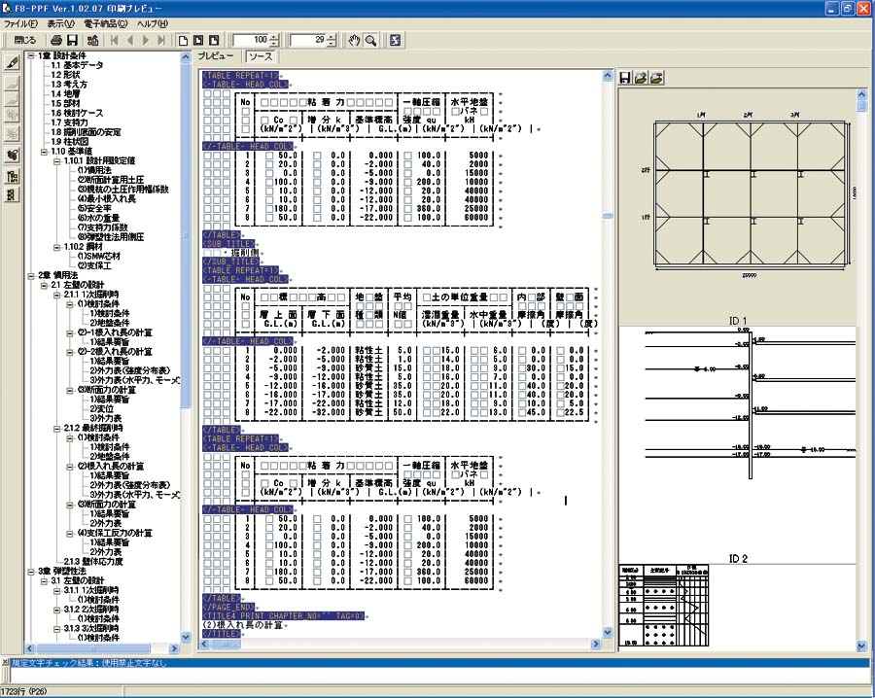Click the paint bucket sidebar icon
The width and height of the screenshot is (875, 698).
coord(12,155)
